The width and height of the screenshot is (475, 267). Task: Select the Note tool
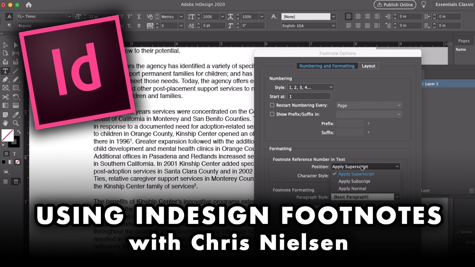tap(6, 114)
